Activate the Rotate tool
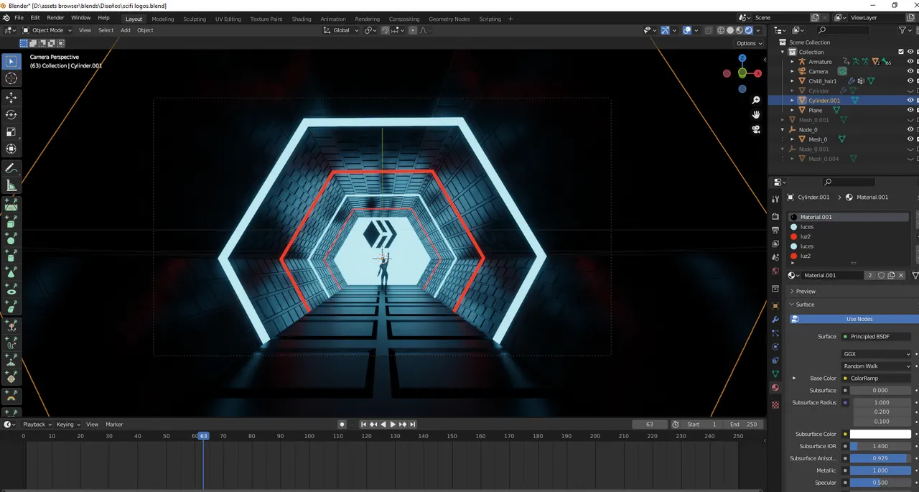The height and width of the screenshot is (492, 919). [x=11, y=115]
